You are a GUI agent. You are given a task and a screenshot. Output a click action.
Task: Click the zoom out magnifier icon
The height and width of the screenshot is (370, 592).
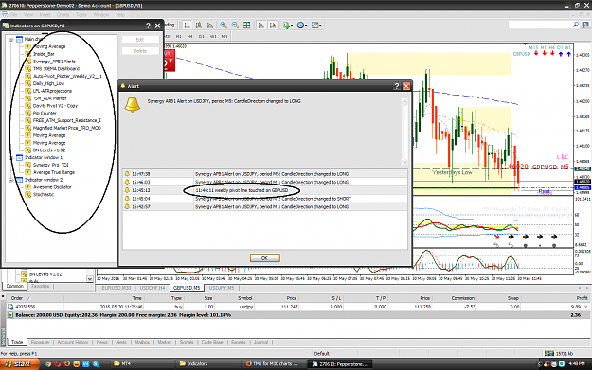(x=235, y=26)
